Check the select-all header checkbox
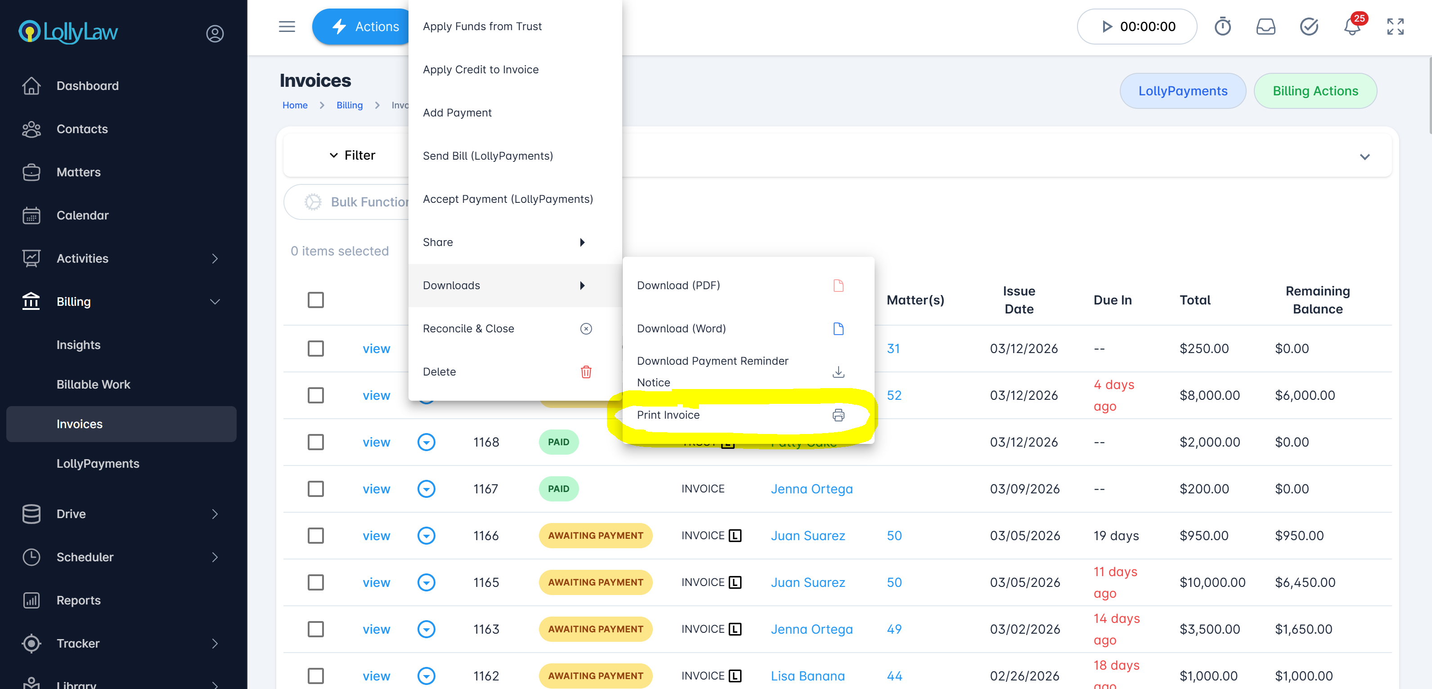 (x=316, y=300)
